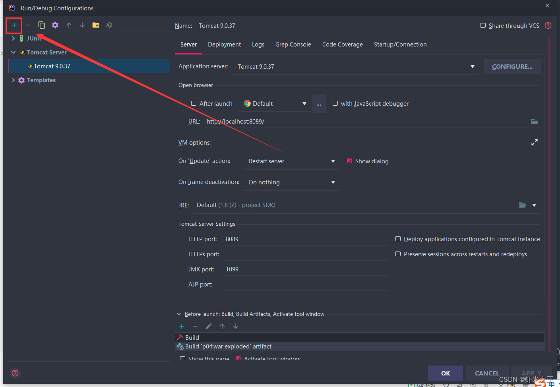The image size is (560, 387).
Task: Create a new configuration folder
Action: tap(96, 25)
